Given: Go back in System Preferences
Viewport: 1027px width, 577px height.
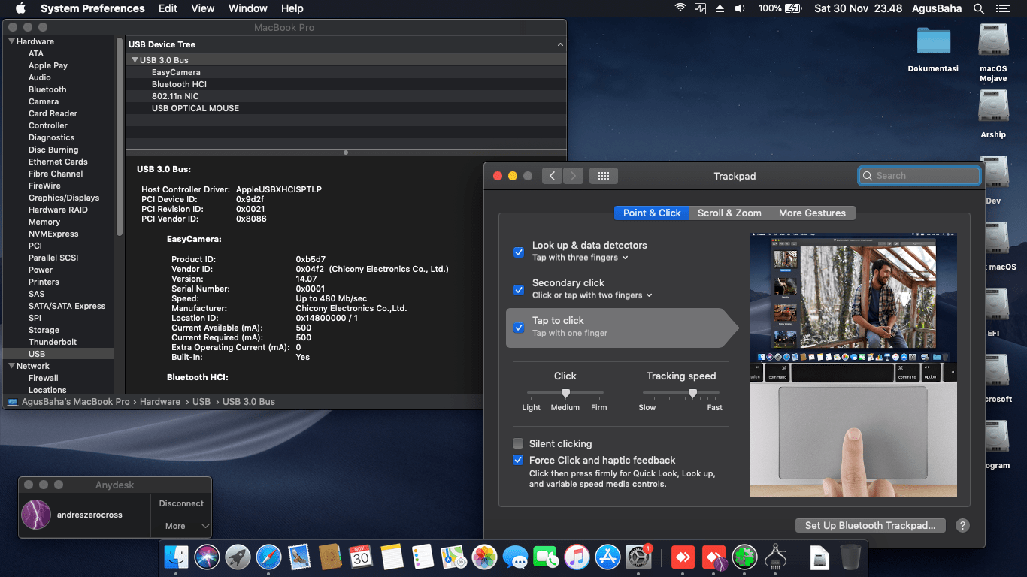Looking at the screenshot, I should tap(553, 176).
